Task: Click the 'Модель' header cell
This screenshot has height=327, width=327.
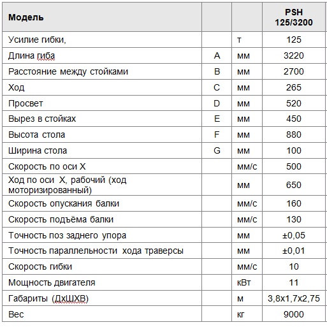Action: 102,17
